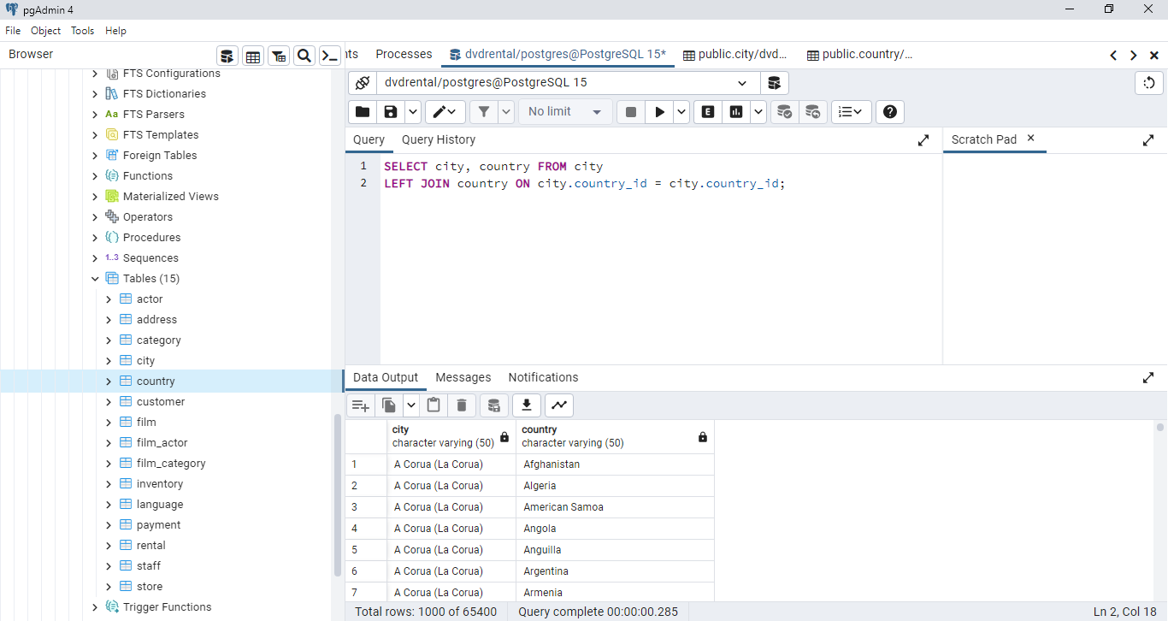Select the film_actor table in tree

(x=162, y=443)
